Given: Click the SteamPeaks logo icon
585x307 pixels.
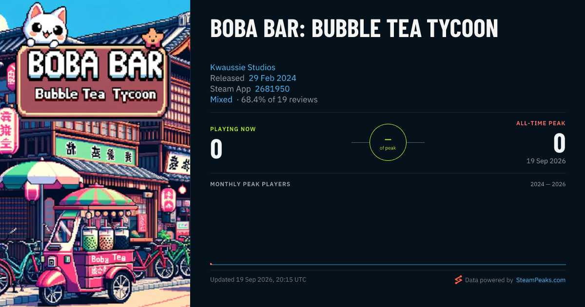Looking at the screenshot, I should click(458, 280).
